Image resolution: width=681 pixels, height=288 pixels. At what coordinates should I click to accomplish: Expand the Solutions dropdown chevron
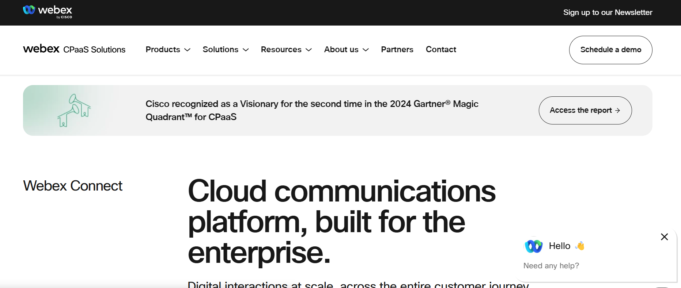(246, 50)
